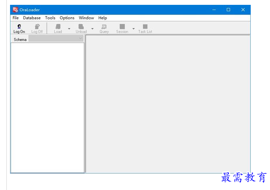Maximize the OraLoader window
Image resolution: width=270 pixels, height=190 pixels.
(x=228, y=10)
